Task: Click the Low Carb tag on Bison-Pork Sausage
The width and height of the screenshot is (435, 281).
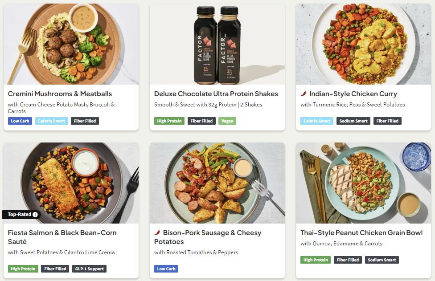Action: click(x=166, y=269)
